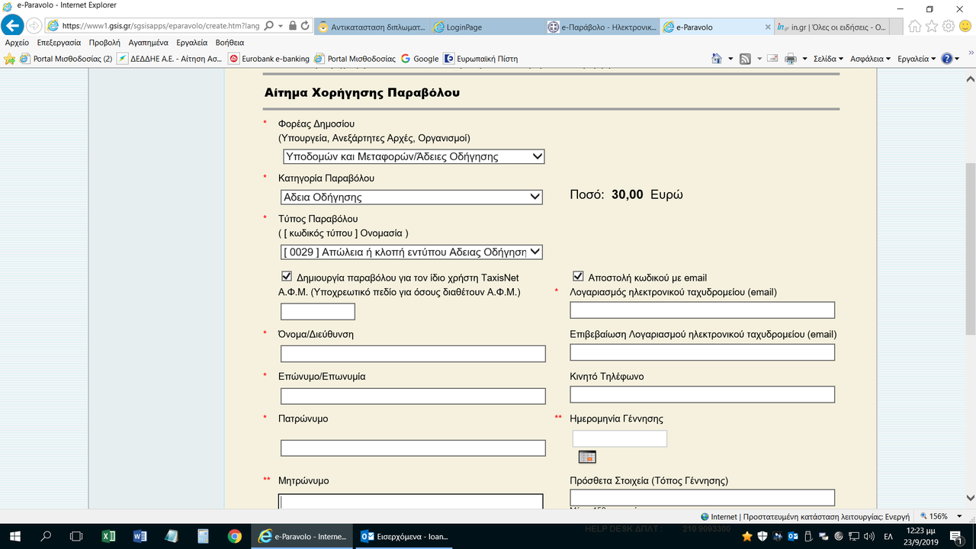Click the Πατρώνυμο input field
The height and width of the screenshot is (549, 976).
click(x=413, y=448)
